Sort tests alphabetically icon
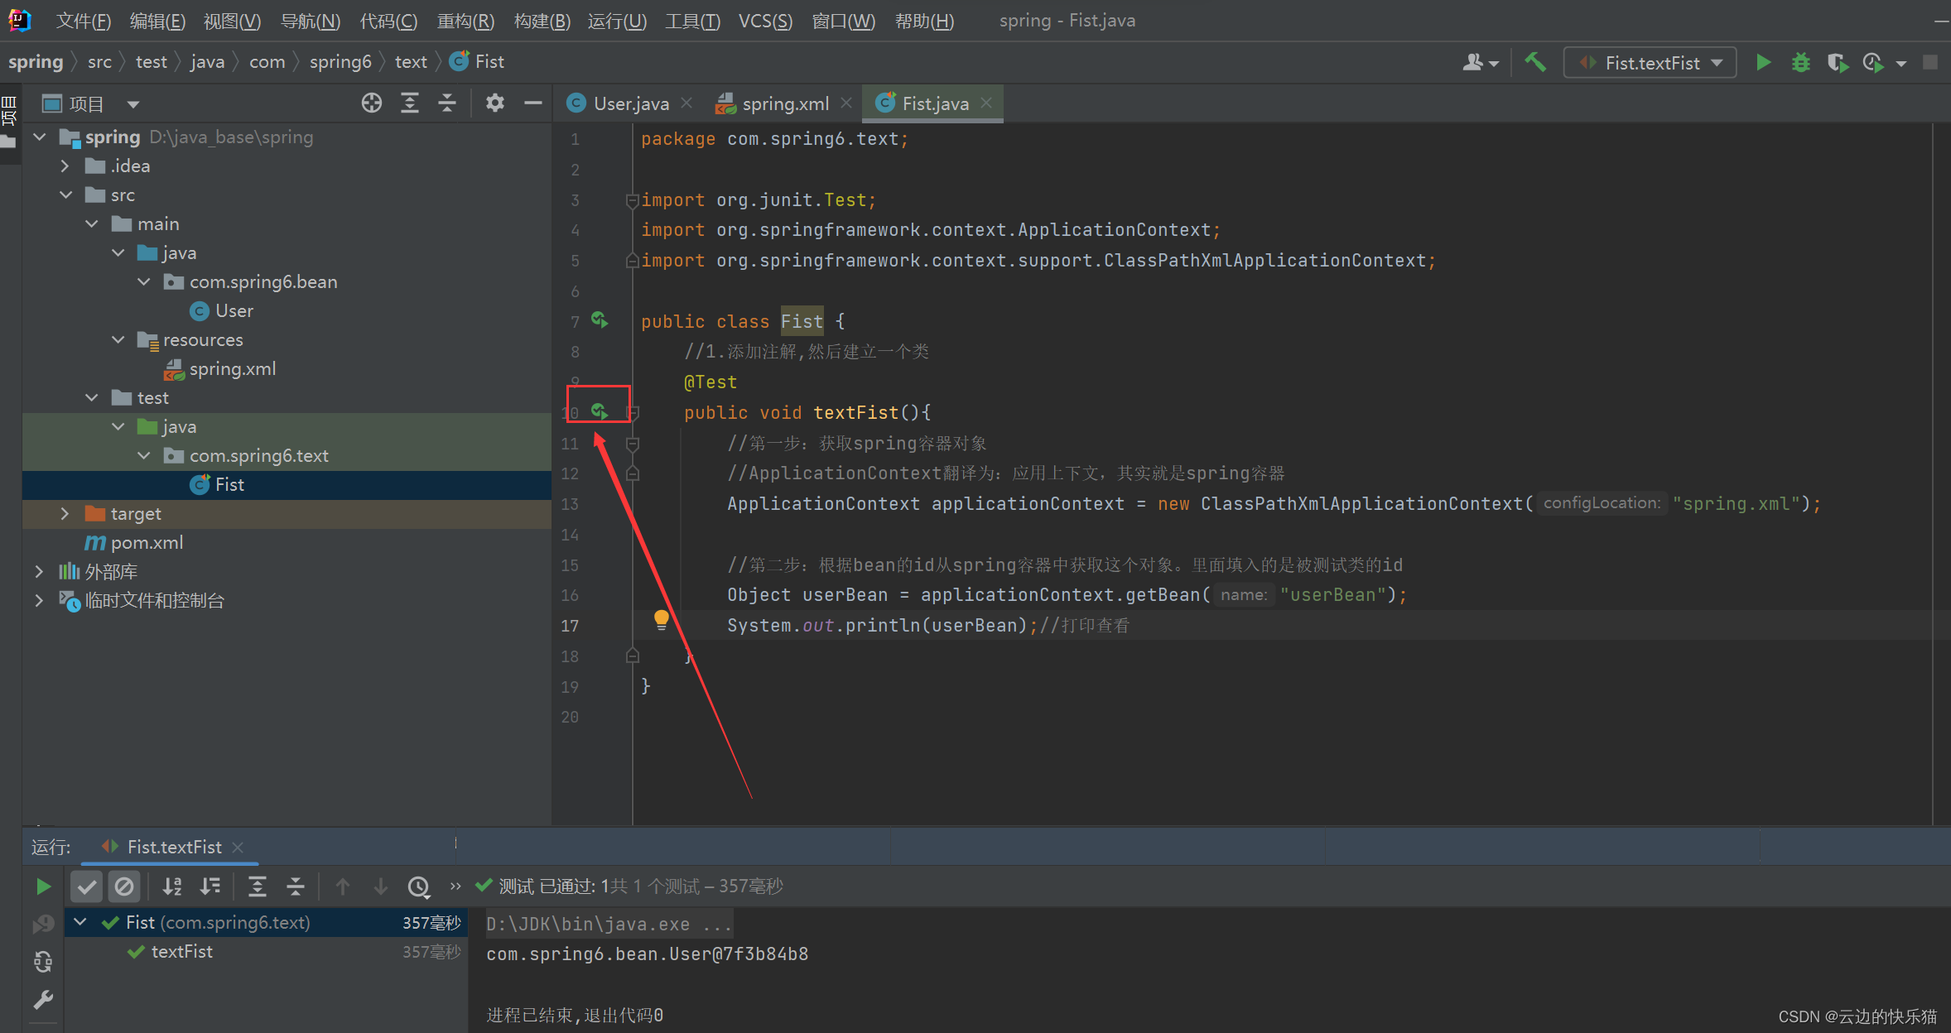1951x1033 pixels. coord(172,887)
